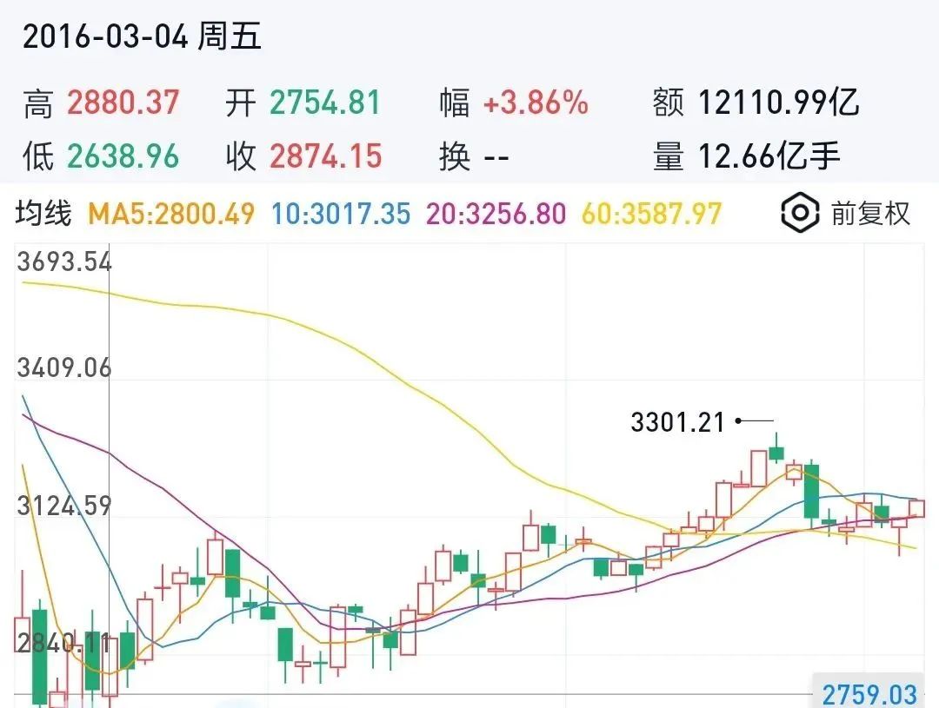The height and width of the screenshot is (708, 939).
Task: Select the volume figure 12.66亿手
Action: [769, 156]
